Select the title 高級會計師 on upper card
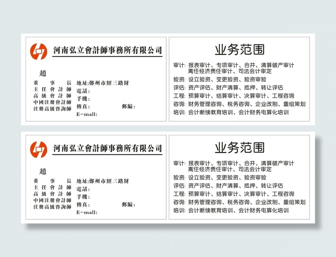 [52, 96]
